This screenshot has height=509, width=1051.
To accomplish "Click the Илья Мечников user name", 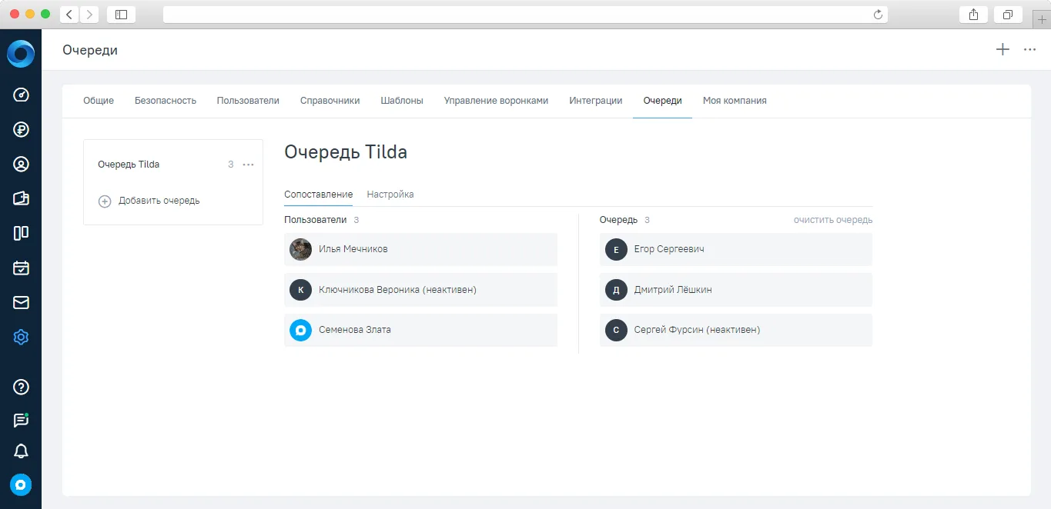I will [x=353, y=249].
